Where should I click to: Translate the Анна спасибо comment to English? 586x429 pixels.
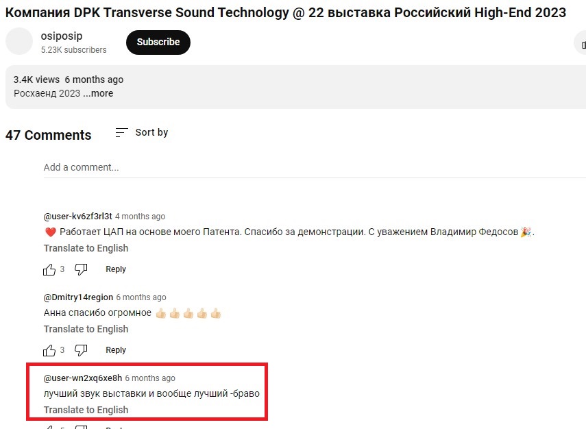(x=86, y=329)
